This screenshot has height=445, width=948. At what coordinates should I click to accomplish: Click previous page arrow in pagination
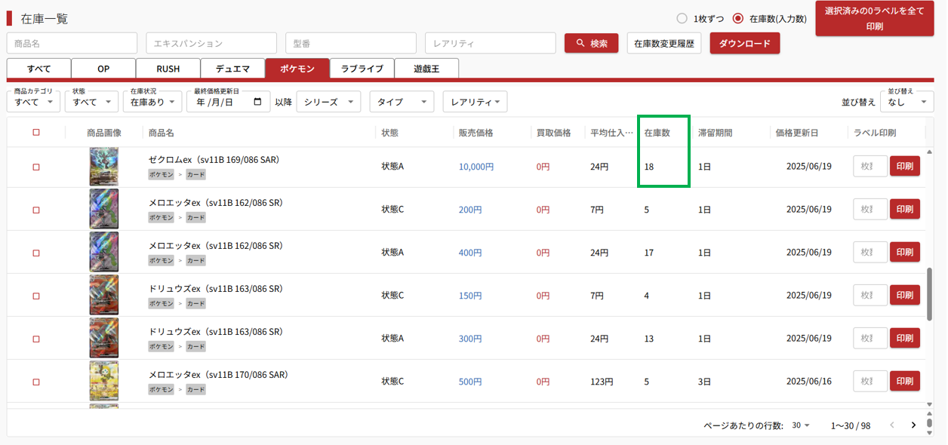tap(891, 425)
